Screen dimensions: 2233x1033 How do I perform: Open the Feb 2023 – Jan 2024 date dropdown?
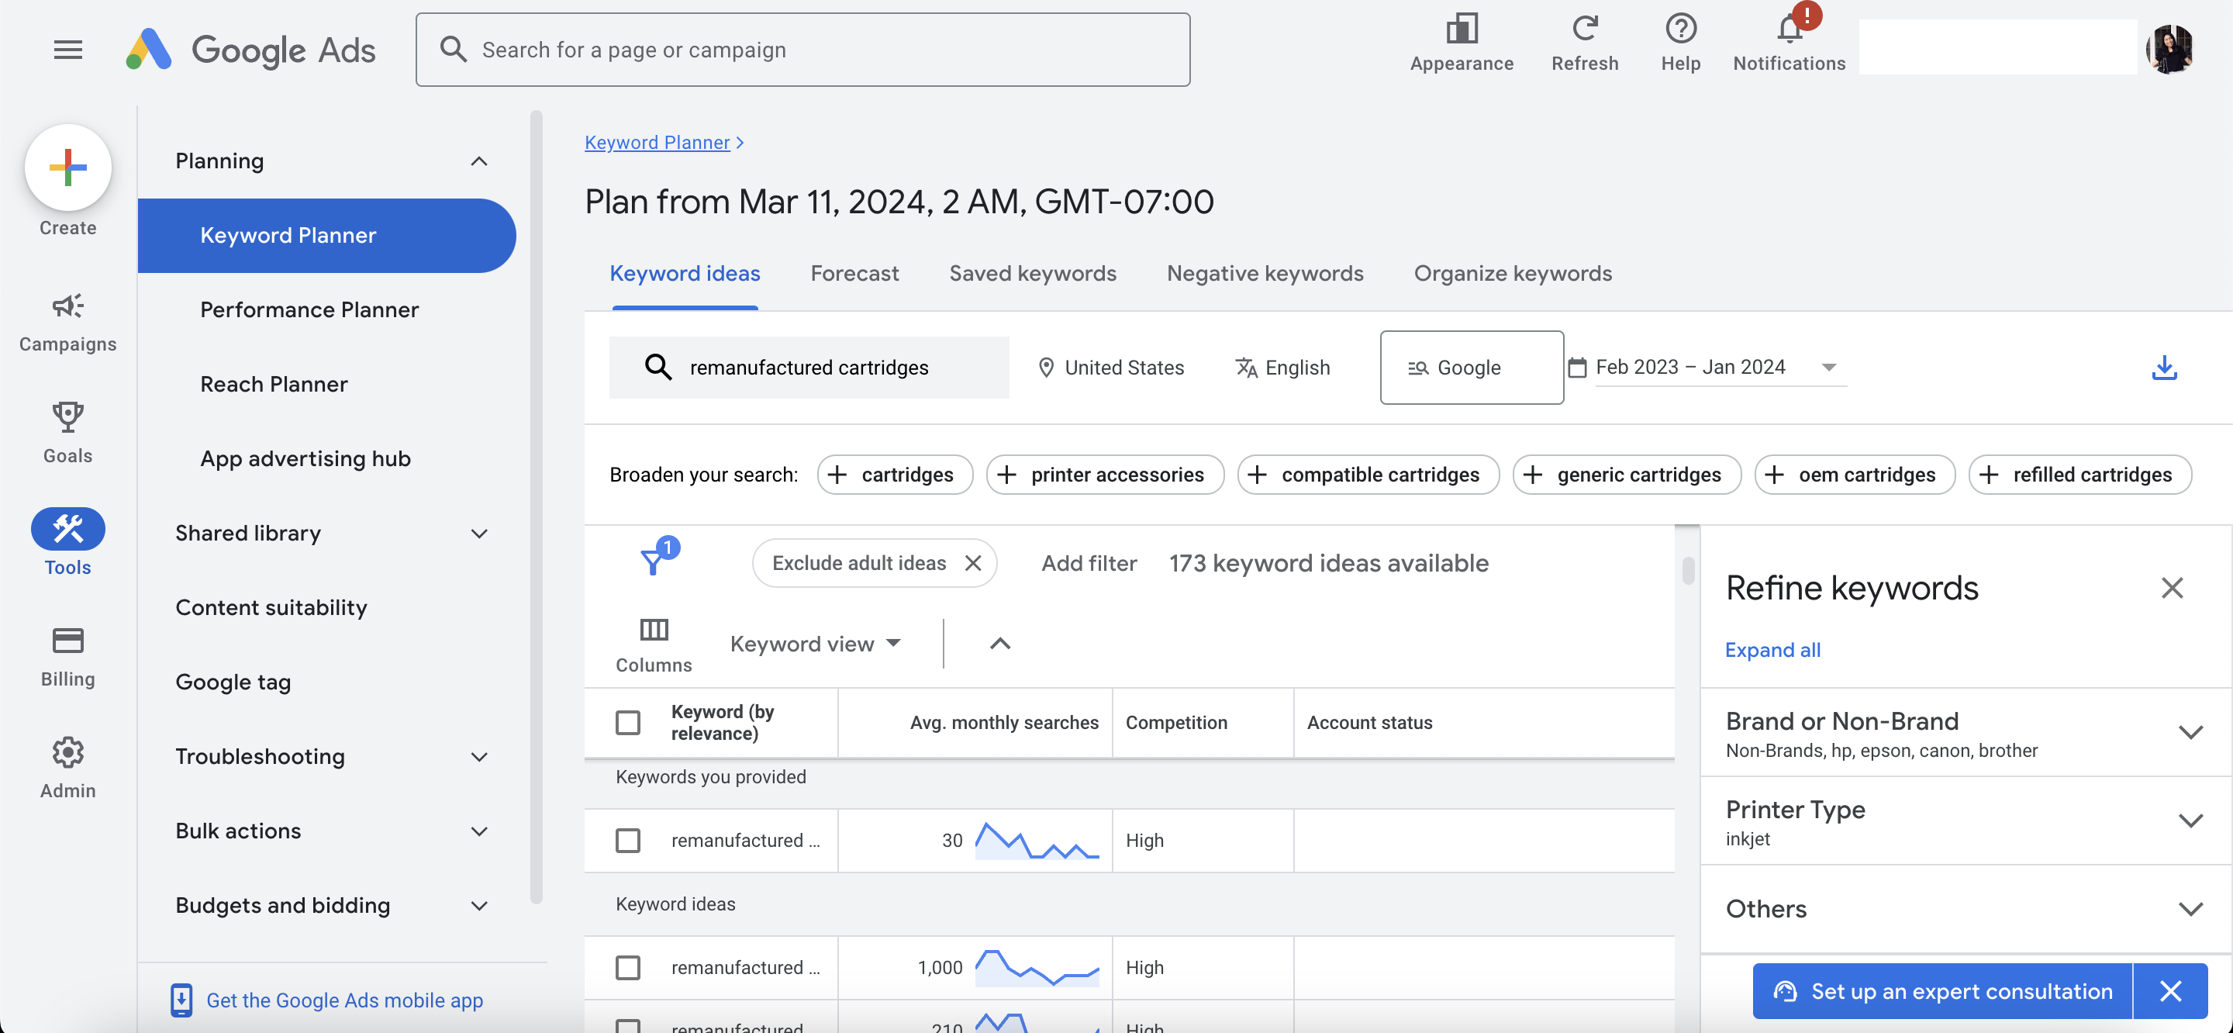click(x=1720, y=368)
